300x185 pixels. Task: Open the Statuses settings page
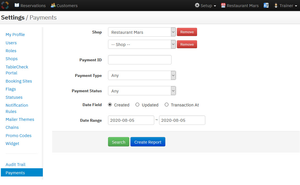[x=14, y=97]
